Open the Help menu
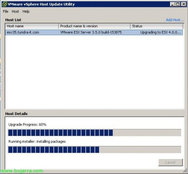 (x=26, y=11)
